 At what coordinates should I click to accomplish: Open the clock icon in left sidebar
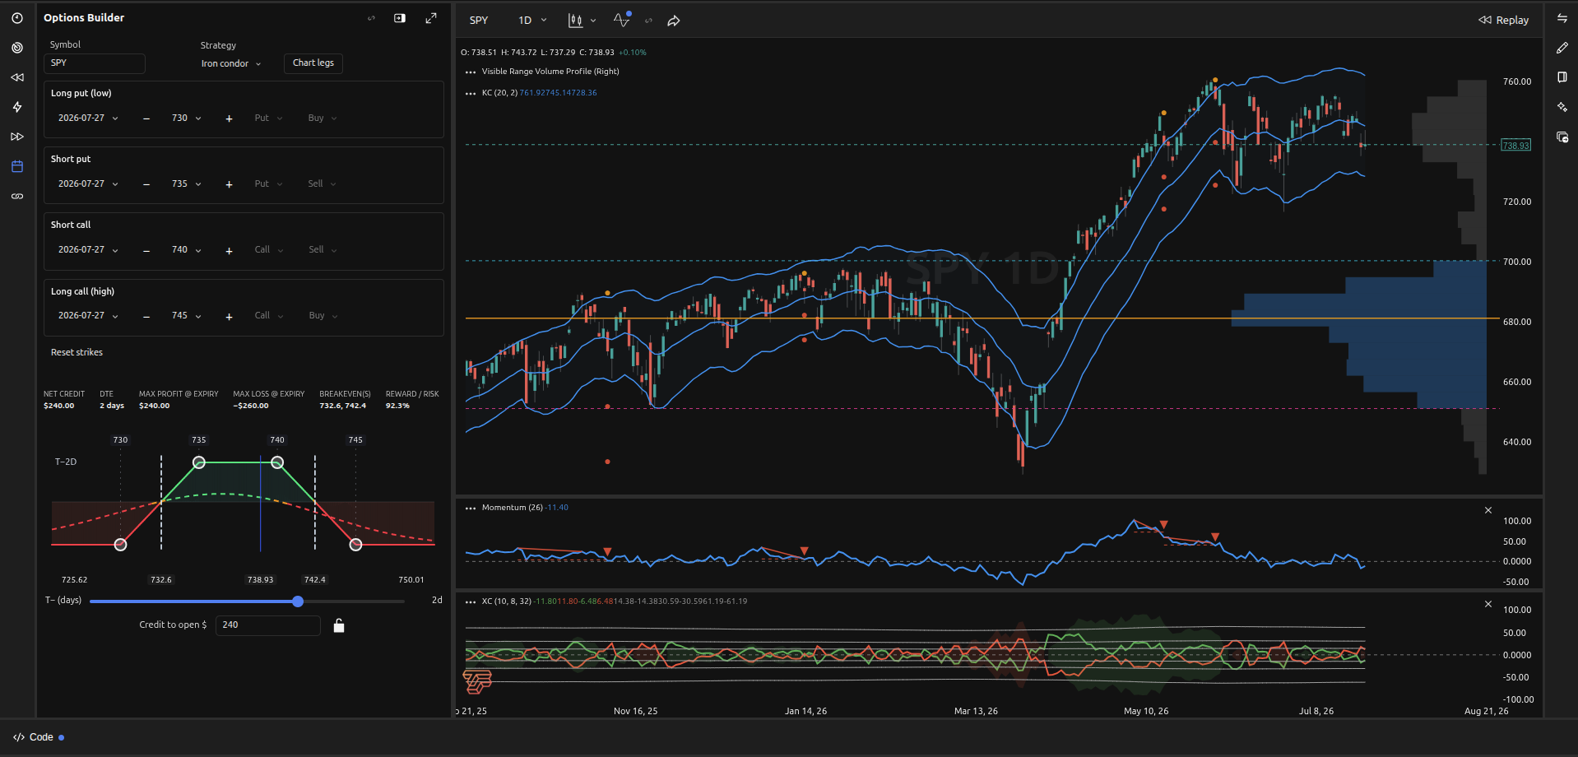[17, 18]
